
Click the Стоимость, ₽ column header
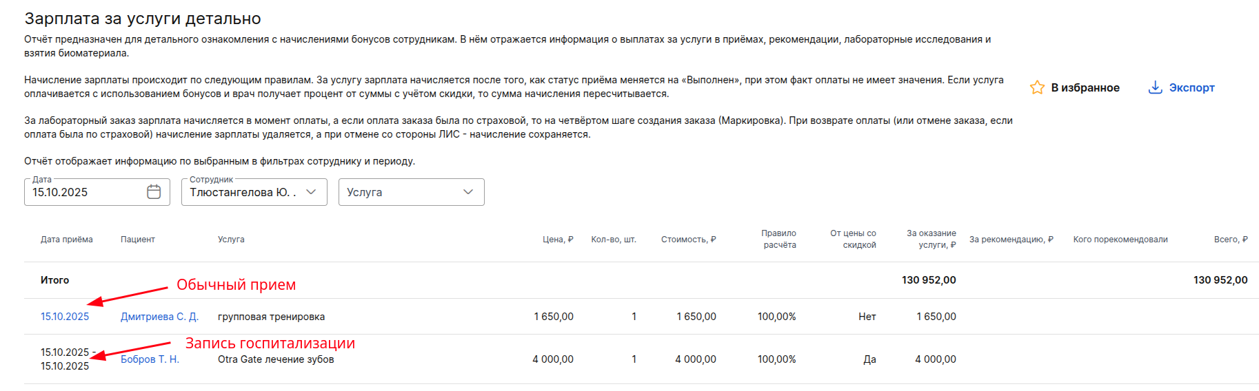[688, 240]
